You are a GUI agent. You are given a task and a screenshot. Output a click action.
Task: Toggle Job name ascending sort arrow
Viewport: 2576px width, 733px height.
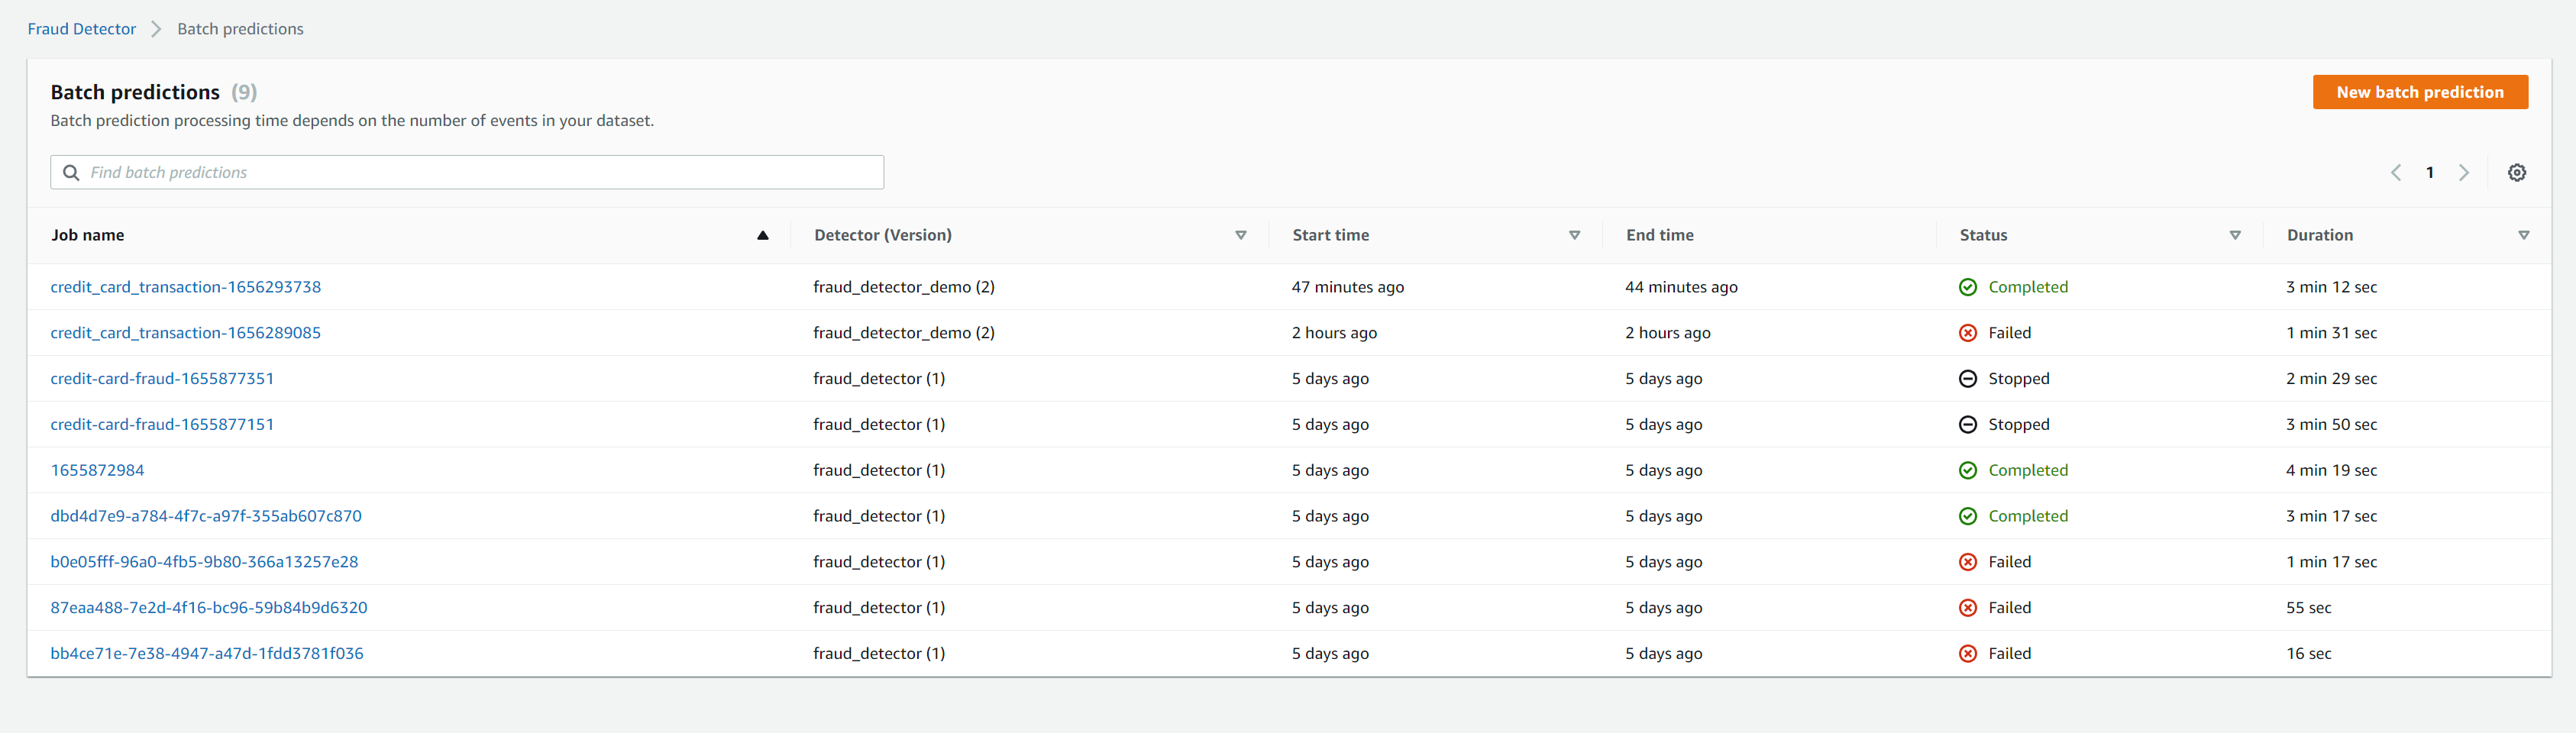coord(762,235)
